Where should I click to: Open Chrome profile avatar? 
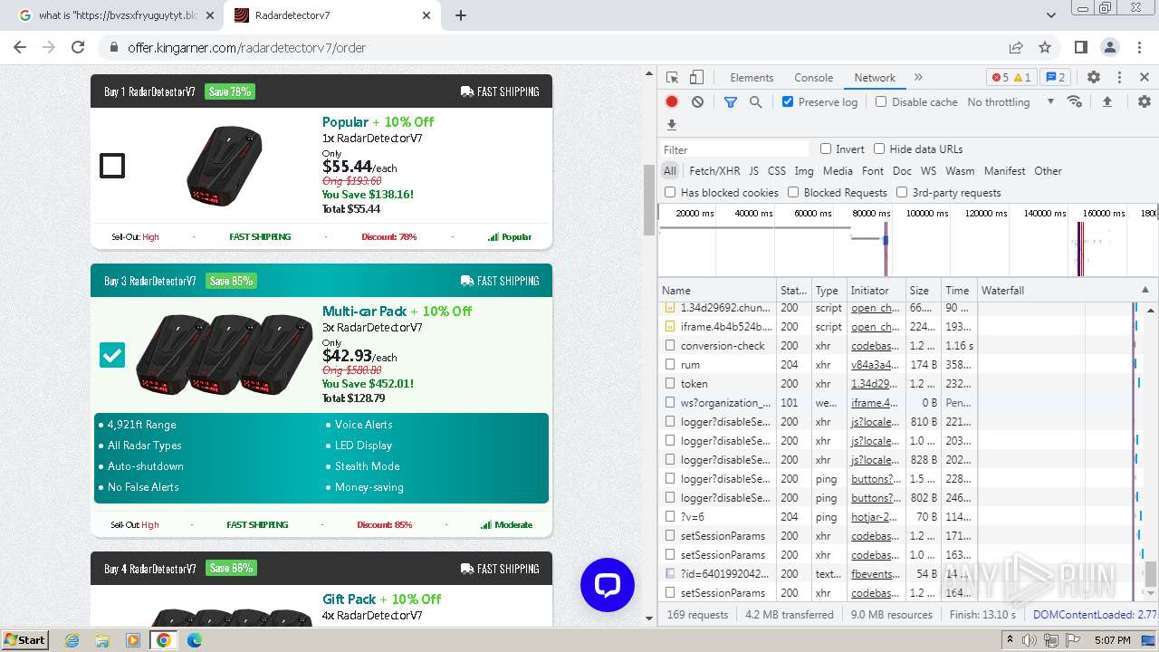(x=1110, y=47)
